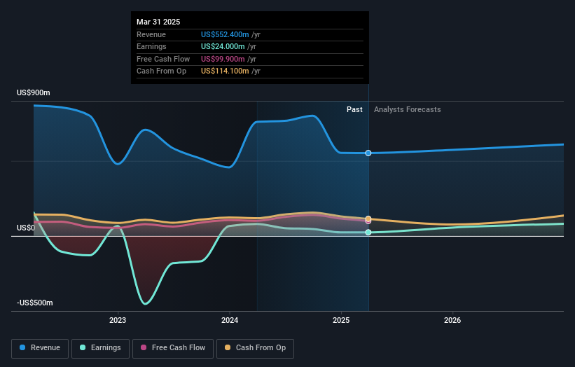Click the Analysts Forecasts label
575x367 pixels.
[x=408, y=109]
